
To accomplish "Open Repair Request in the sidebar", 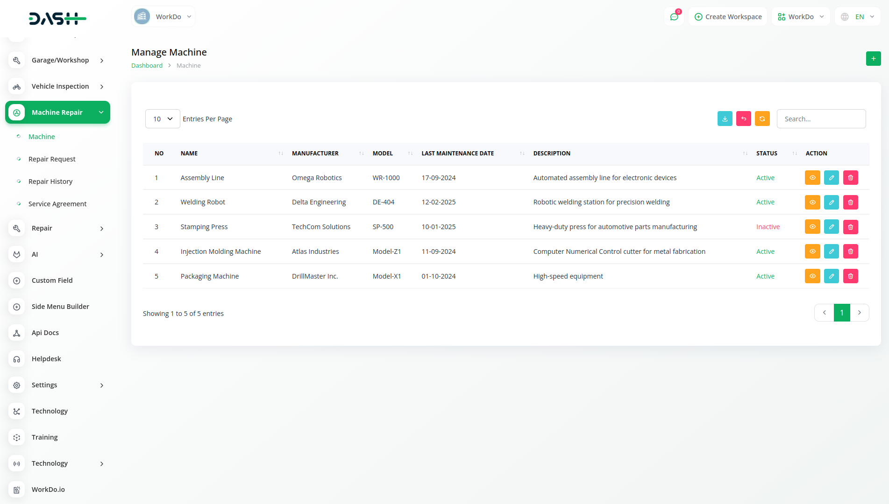I will click(52, 159).
